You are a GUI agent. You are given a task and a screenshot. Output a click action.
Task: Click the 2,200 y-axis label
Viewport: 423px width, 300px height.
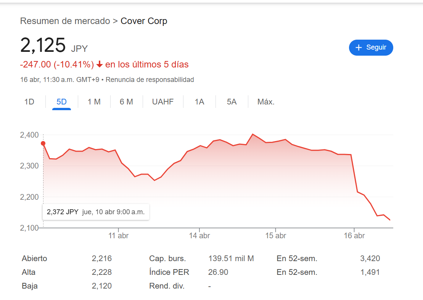pyautogui.click(x=29, y=197)
